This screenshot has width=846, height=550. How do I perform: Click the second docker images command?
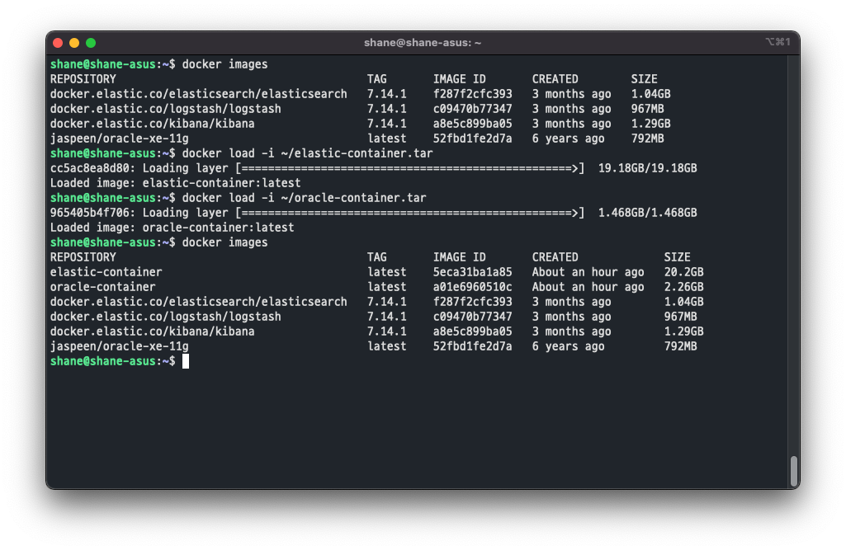click(x=225, y=242)
